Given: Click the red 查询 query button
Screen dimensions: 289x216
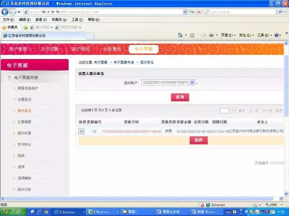Looking at the screenshot, I should click(180, 97).
